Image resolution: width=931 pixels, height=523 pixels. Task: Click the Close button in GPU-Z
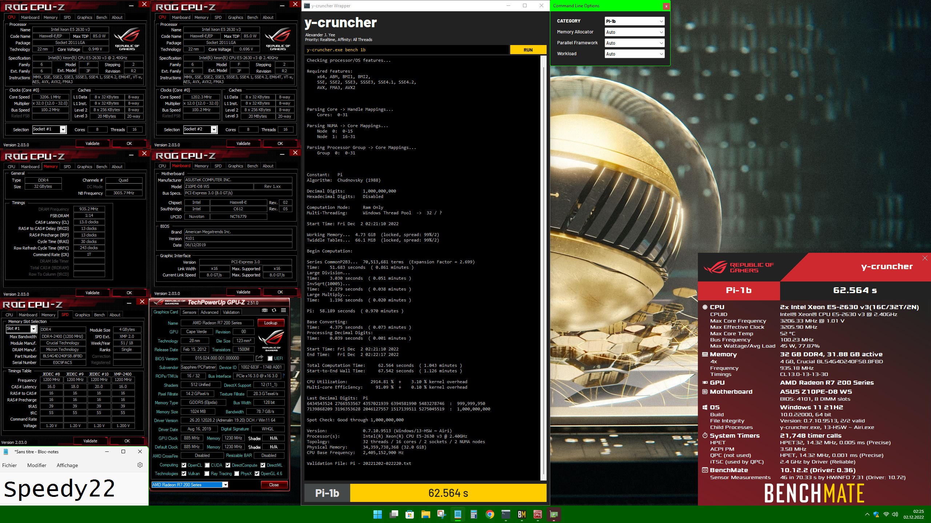pos(274,485)
